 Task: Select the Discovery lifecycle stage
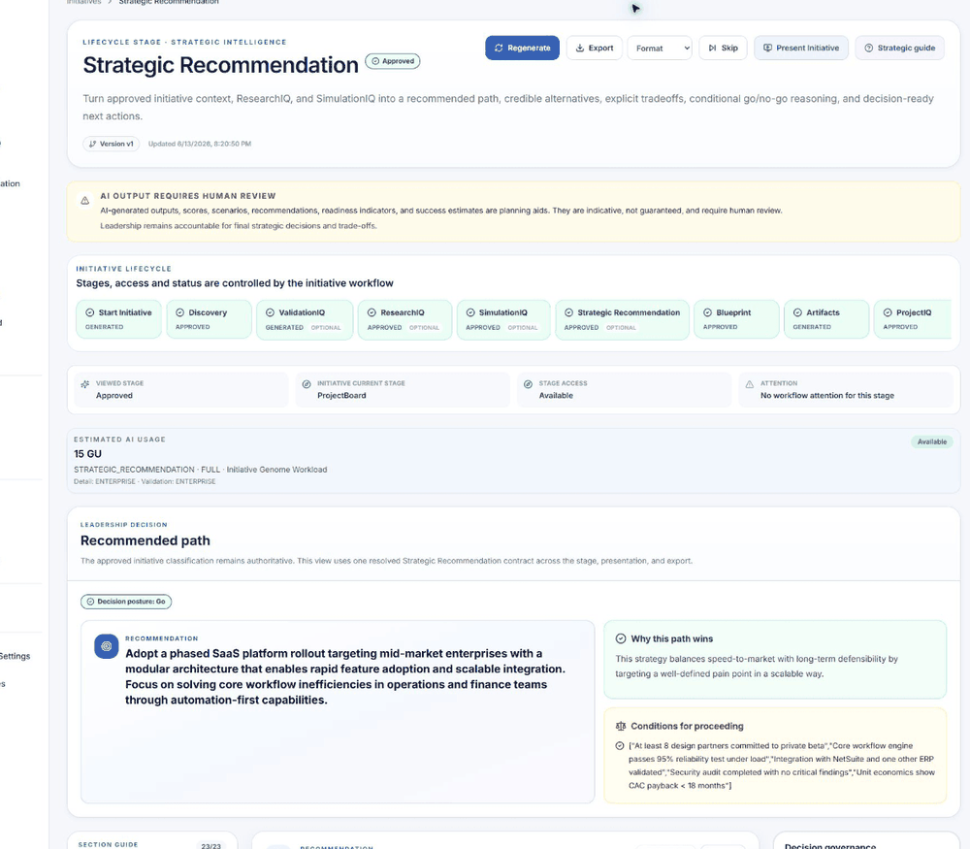210,319
